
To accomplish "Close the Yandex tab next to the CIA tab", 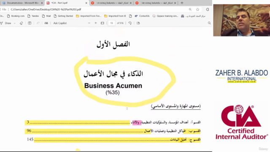I will pos(131,3).
